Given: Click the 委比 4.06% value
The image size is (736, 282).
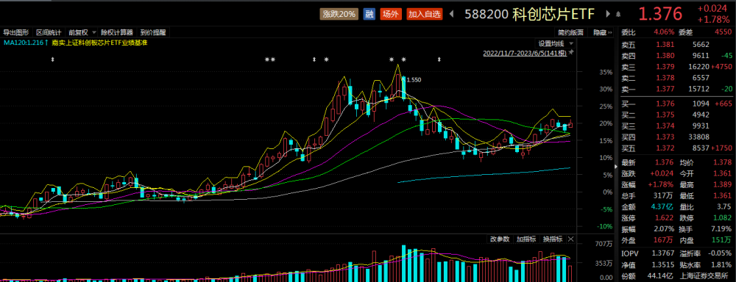Looking at the screenshot, I should [664, 32].
